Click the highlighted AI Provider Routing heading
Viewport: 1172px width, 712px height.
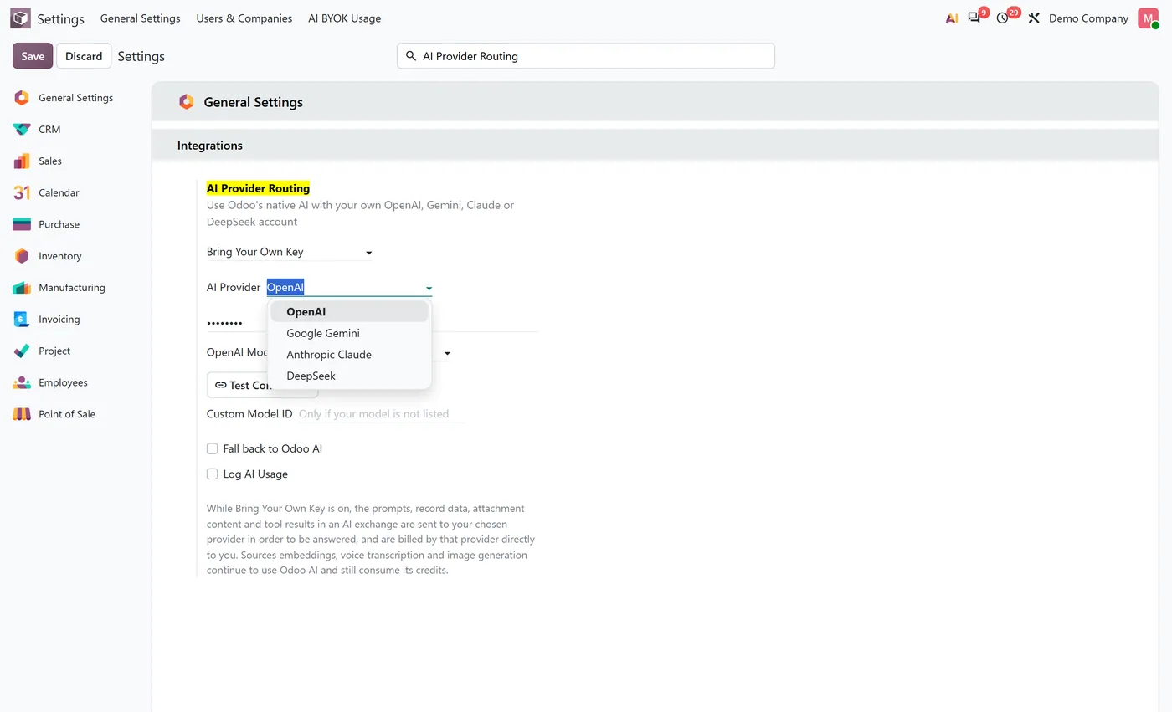[258, 188]
